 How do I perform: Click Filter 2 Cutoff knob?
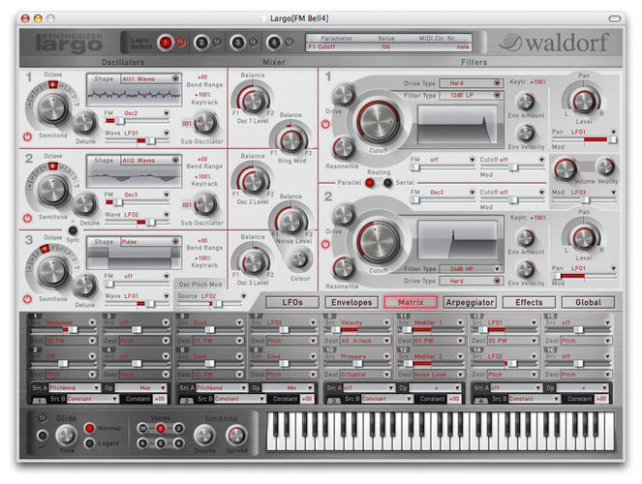(379, 242)
